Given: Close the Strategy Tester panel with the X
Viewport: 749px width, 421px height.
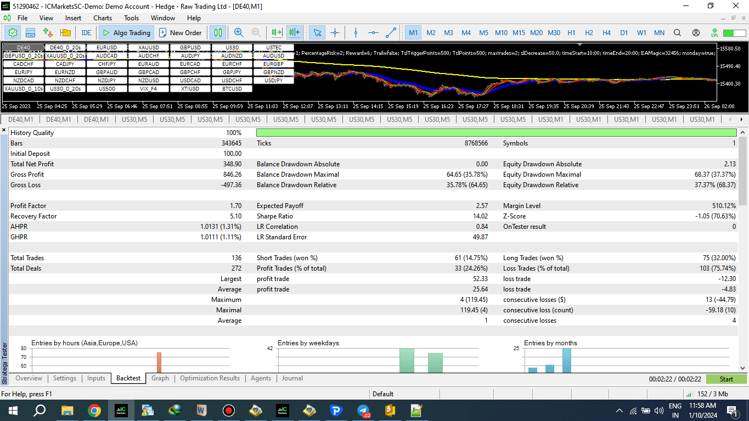Looking at the screenshot, I should coord(4,131).
